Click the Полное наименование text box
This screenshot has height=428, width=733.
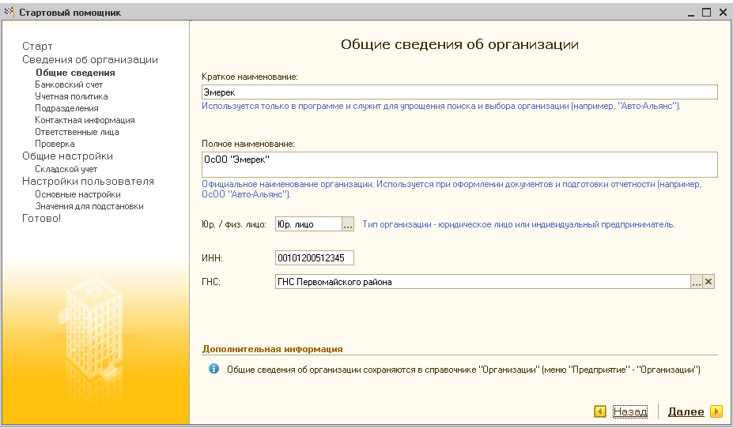(459, 164)
